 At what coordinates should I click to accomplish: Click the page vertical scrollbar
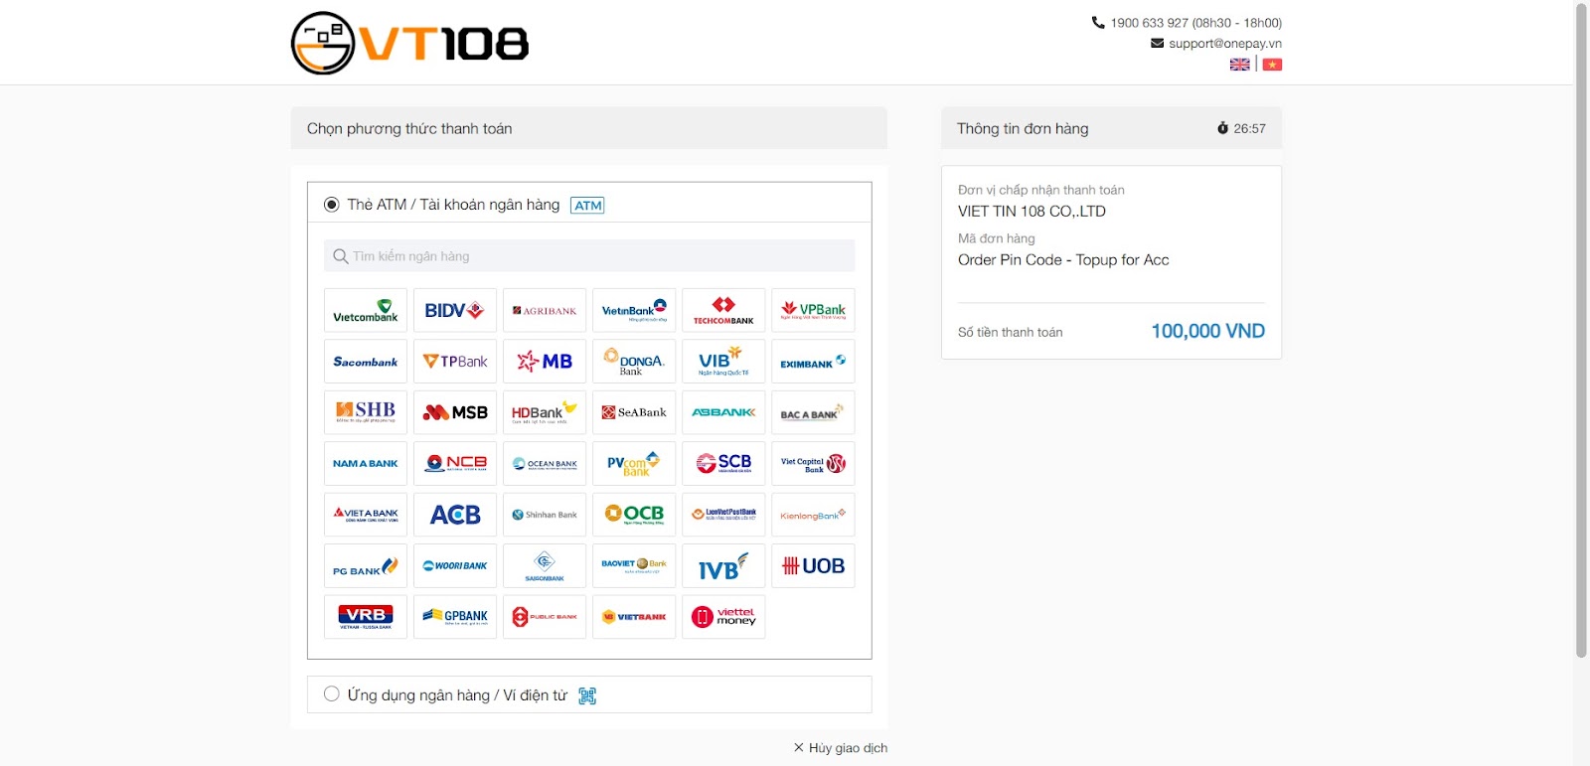point(1581,331)
